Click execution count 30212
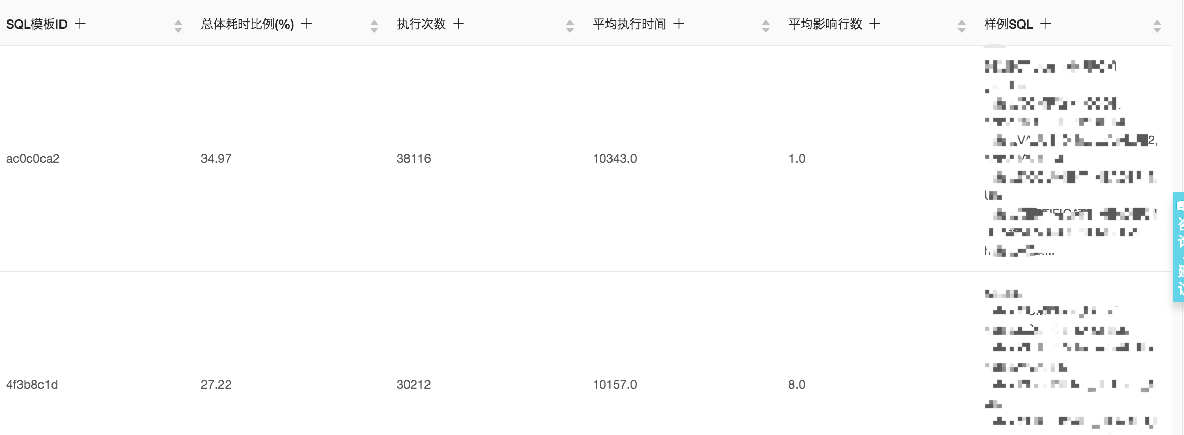1184x435 pixels. [414, 385]
